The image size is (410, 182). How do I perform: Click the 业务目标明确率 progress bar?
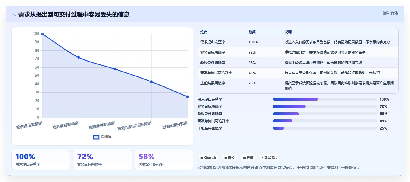[325, 106]
